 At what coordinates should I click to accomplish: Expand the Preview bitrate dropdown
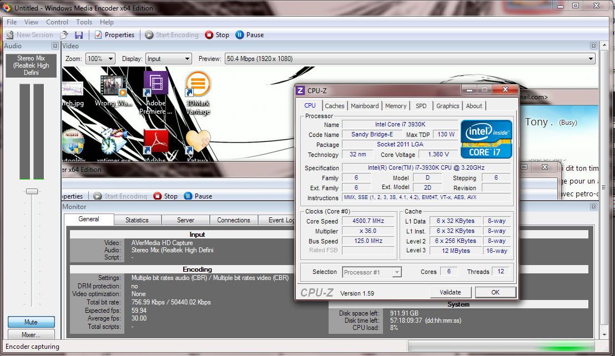click(591, 59)
